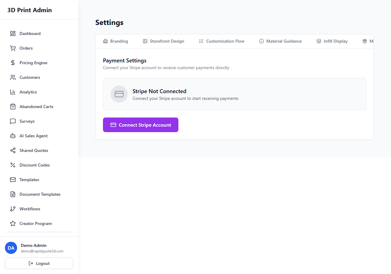Click the Infill Display layers icon
The image size is (391, 274).
pos(319,41)
